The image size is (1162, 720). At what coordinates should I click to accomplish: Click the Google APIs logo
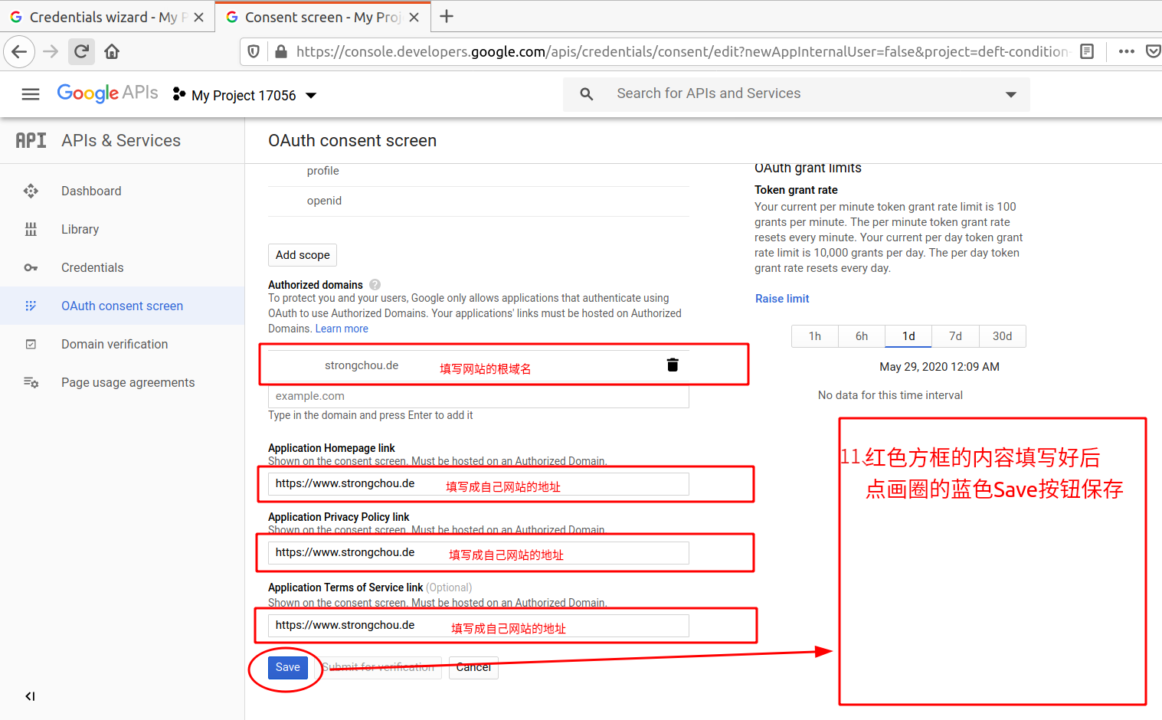[107, 93]
